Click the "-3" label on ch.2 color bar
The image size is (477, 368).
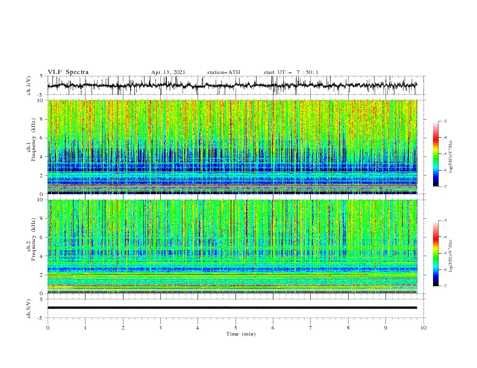[x=444, y=221]
